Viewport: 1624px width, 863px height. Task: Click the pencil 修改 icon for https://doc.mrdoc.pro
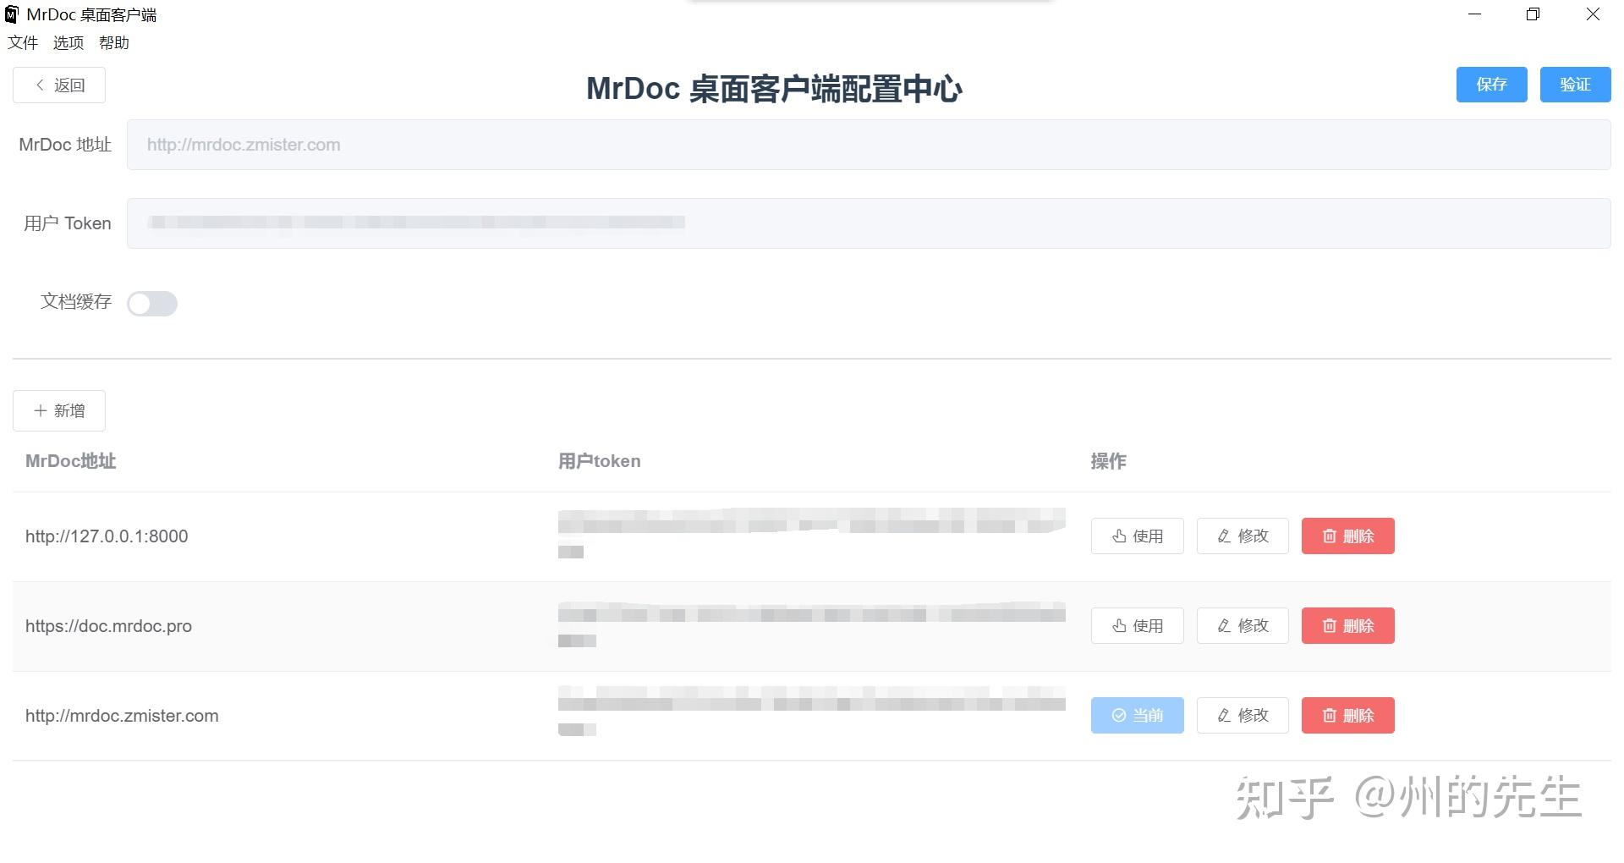coord(1223,626)
